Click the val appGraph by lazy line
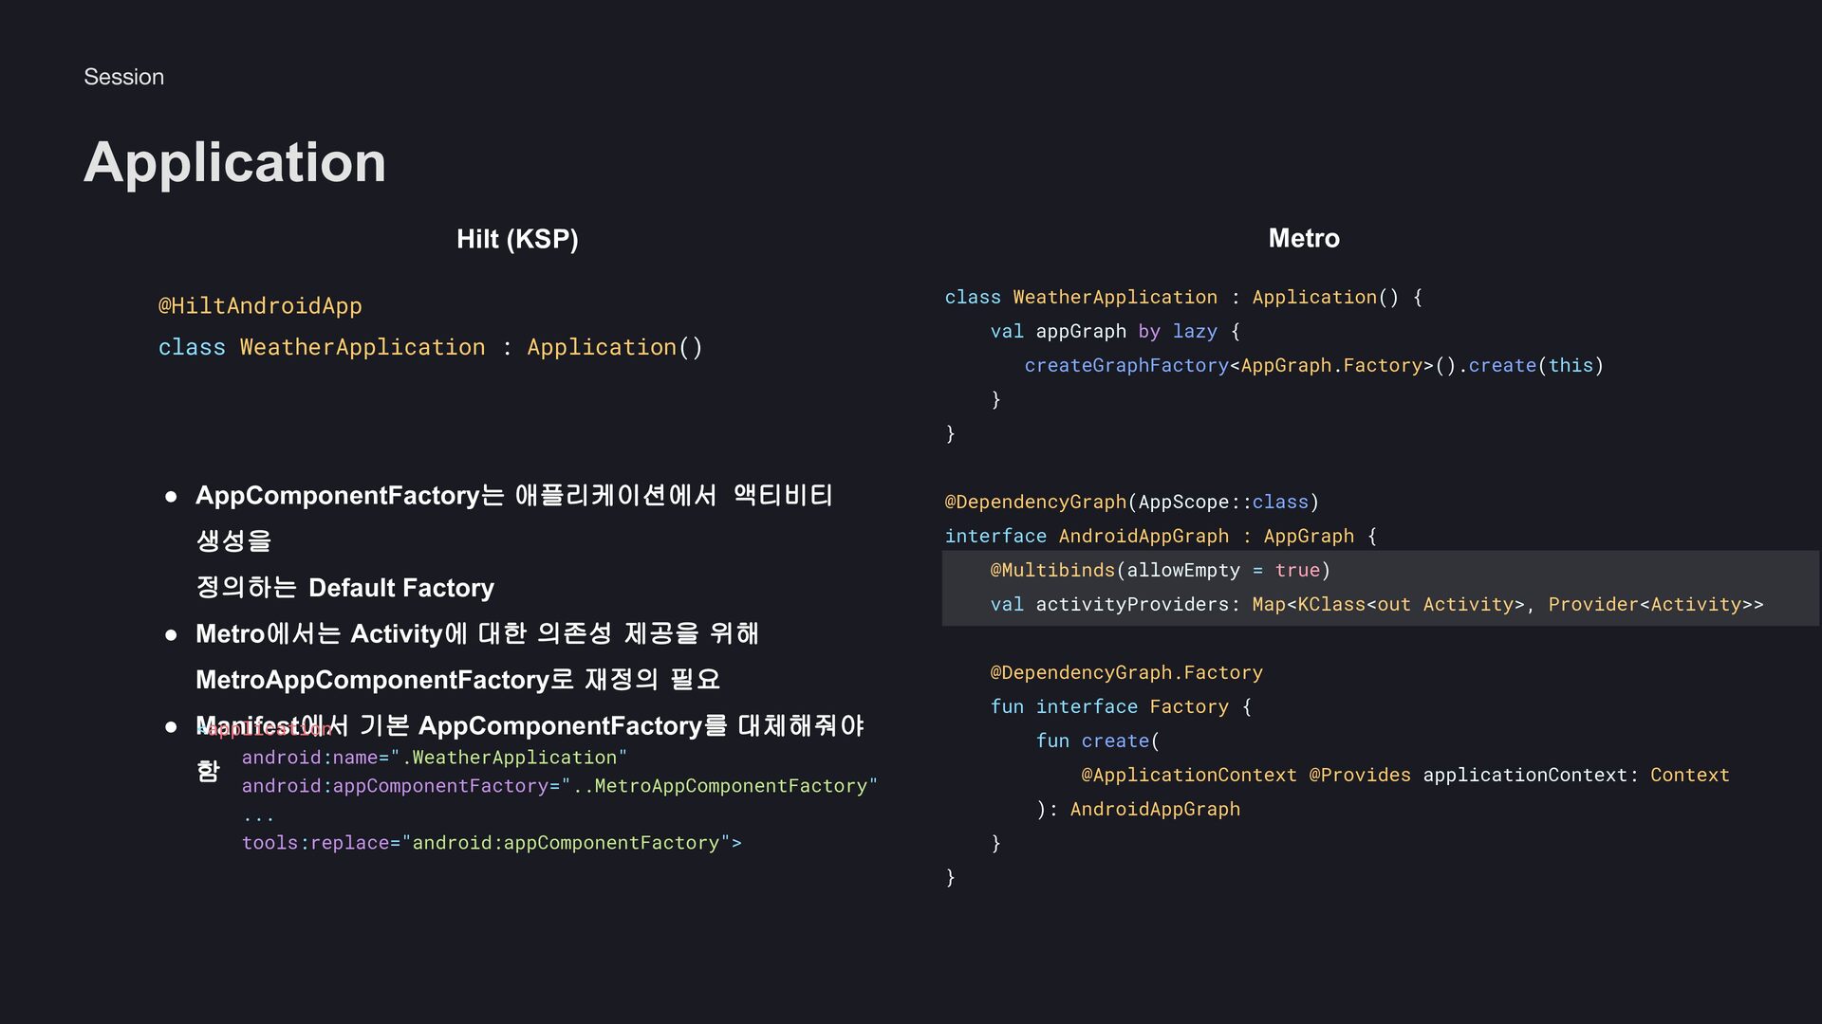The width and height of the screenshot is (1822, 1024). point(1114,332)
